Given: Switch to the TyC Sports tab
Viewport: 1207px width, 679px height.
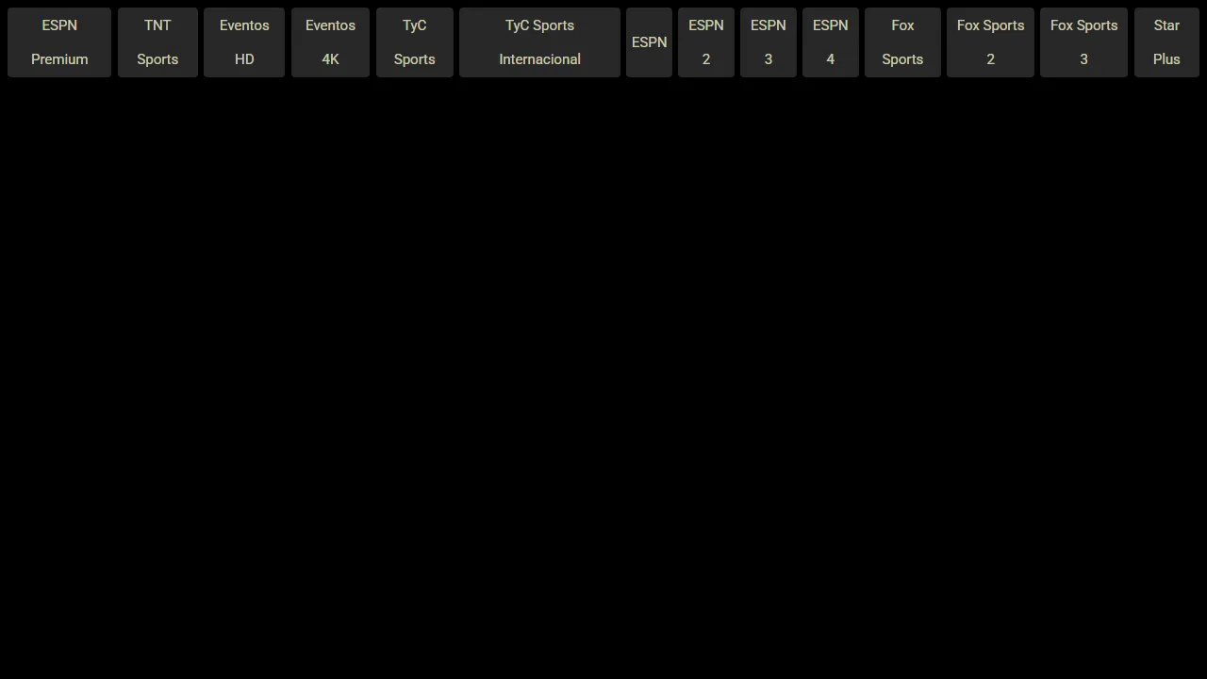Looking at the screenshot, I should (414, 41).
